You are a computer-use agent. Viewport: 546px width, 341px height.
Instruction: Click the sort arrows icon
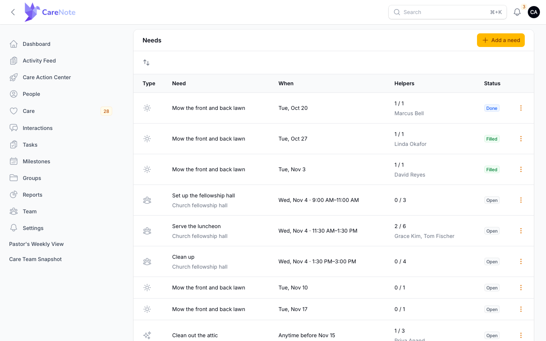[146, 63]
